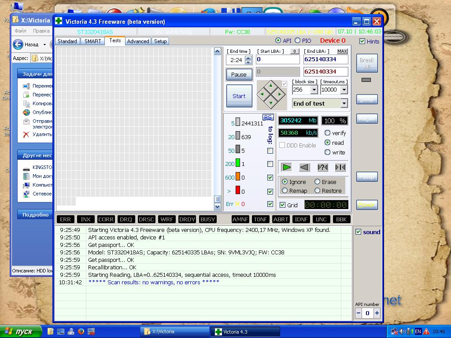Viewport: 451px width, 338px height.
Task: Click the BUSY status indicator
Action: [x=207, y=219]
